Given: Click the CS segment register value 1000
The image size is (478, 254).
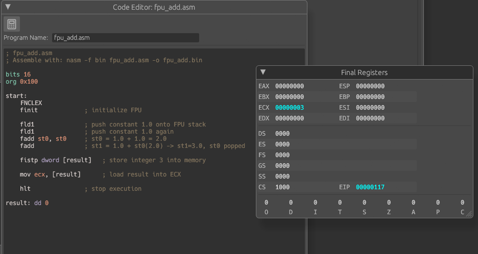Looking at the screenshot, I should click(282, 187).
